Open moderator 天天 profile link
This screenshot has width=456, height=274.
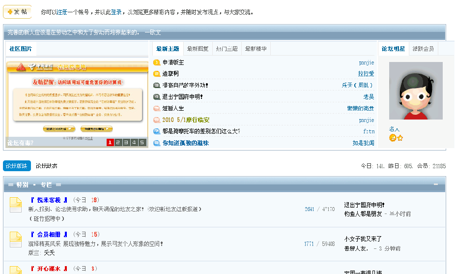49,253
